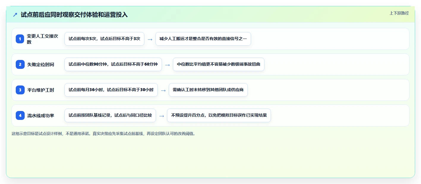Click the box 不预设提升百分点，以免把模拟目标误作已实现结果
This screenshot has height=184, width=421.
219,115
